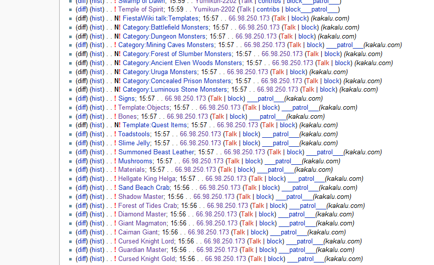Click contribs in the Temple of Spirit row

click(x=268, y=10)
